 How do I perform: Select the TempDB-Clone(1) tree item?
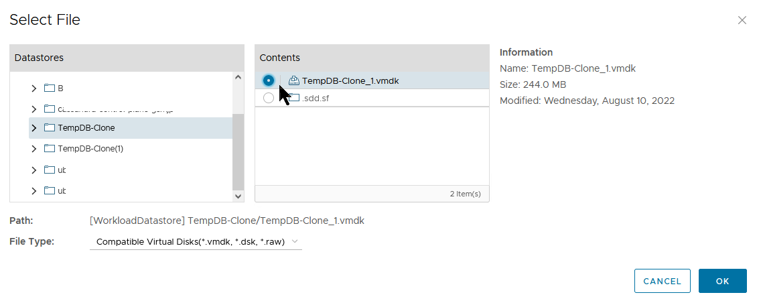(x=90, y=149)
